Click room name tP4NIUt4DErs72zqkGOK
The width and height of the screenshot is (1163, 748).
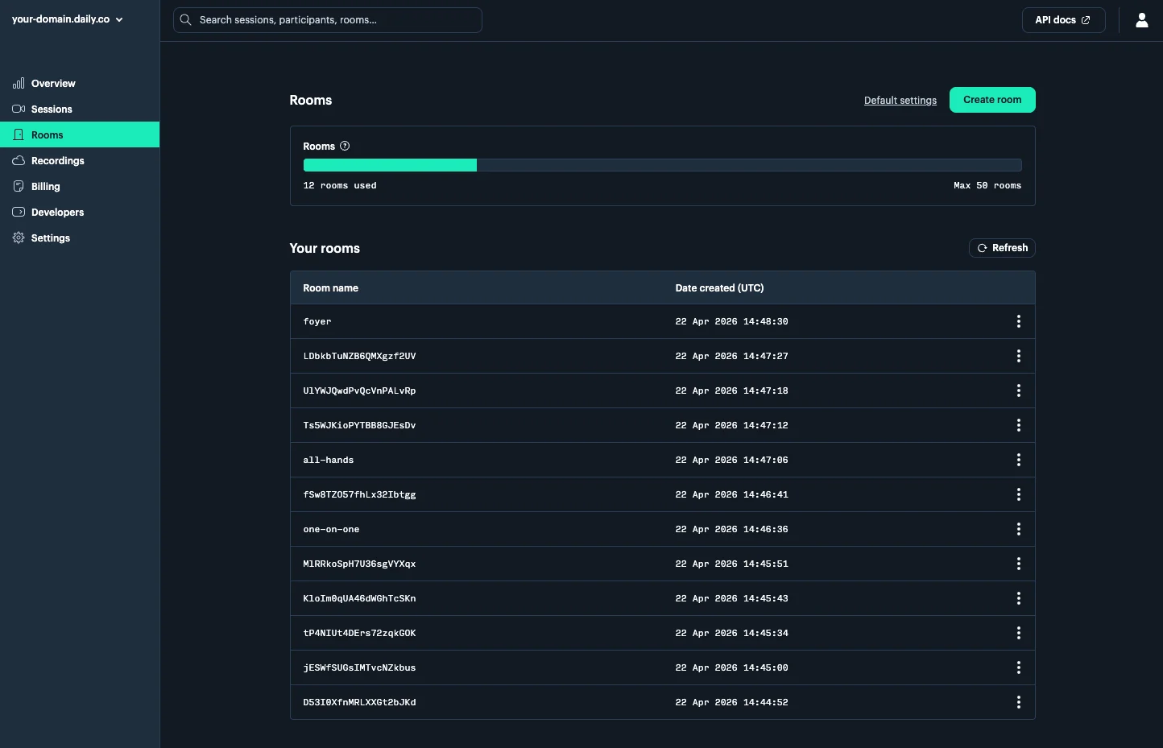[359, 633]
